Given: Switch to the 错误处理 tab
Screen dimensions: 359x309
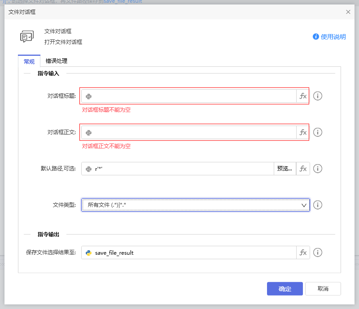Looking at the screenshot, I should coord(57,61).
